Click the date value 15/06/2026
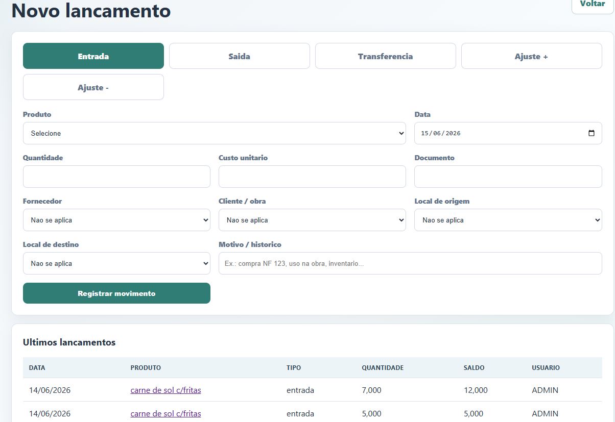The width and height of the screenshot is (615, 422). tap(441, 133)
